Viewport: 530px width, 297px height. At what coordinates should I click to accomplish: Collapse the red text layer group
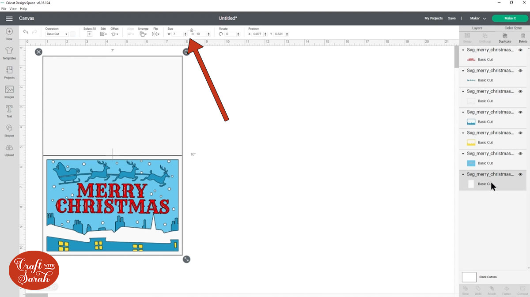tap(463, 50)
